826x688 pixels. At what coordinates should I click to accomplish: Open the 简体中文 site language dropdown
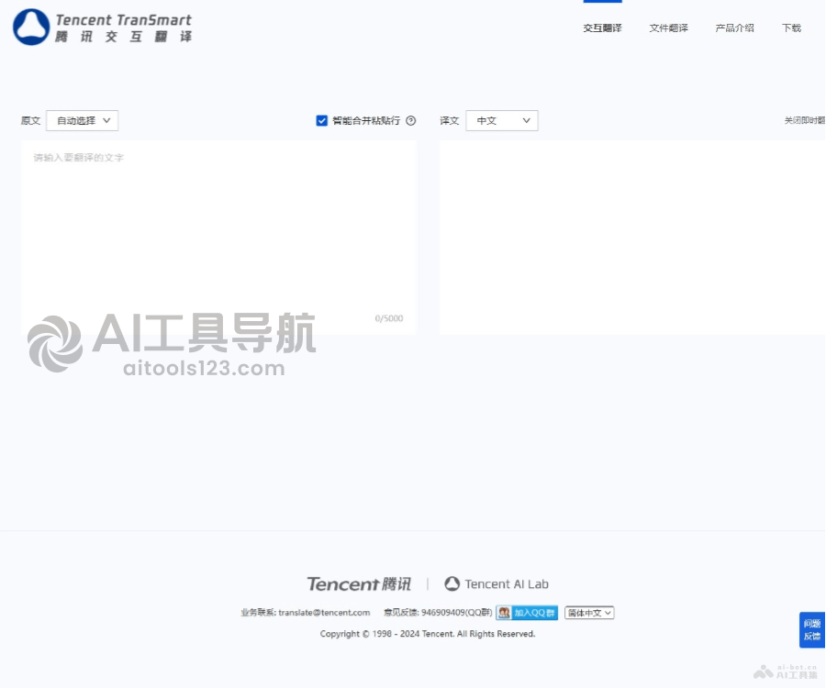[589, 613]
